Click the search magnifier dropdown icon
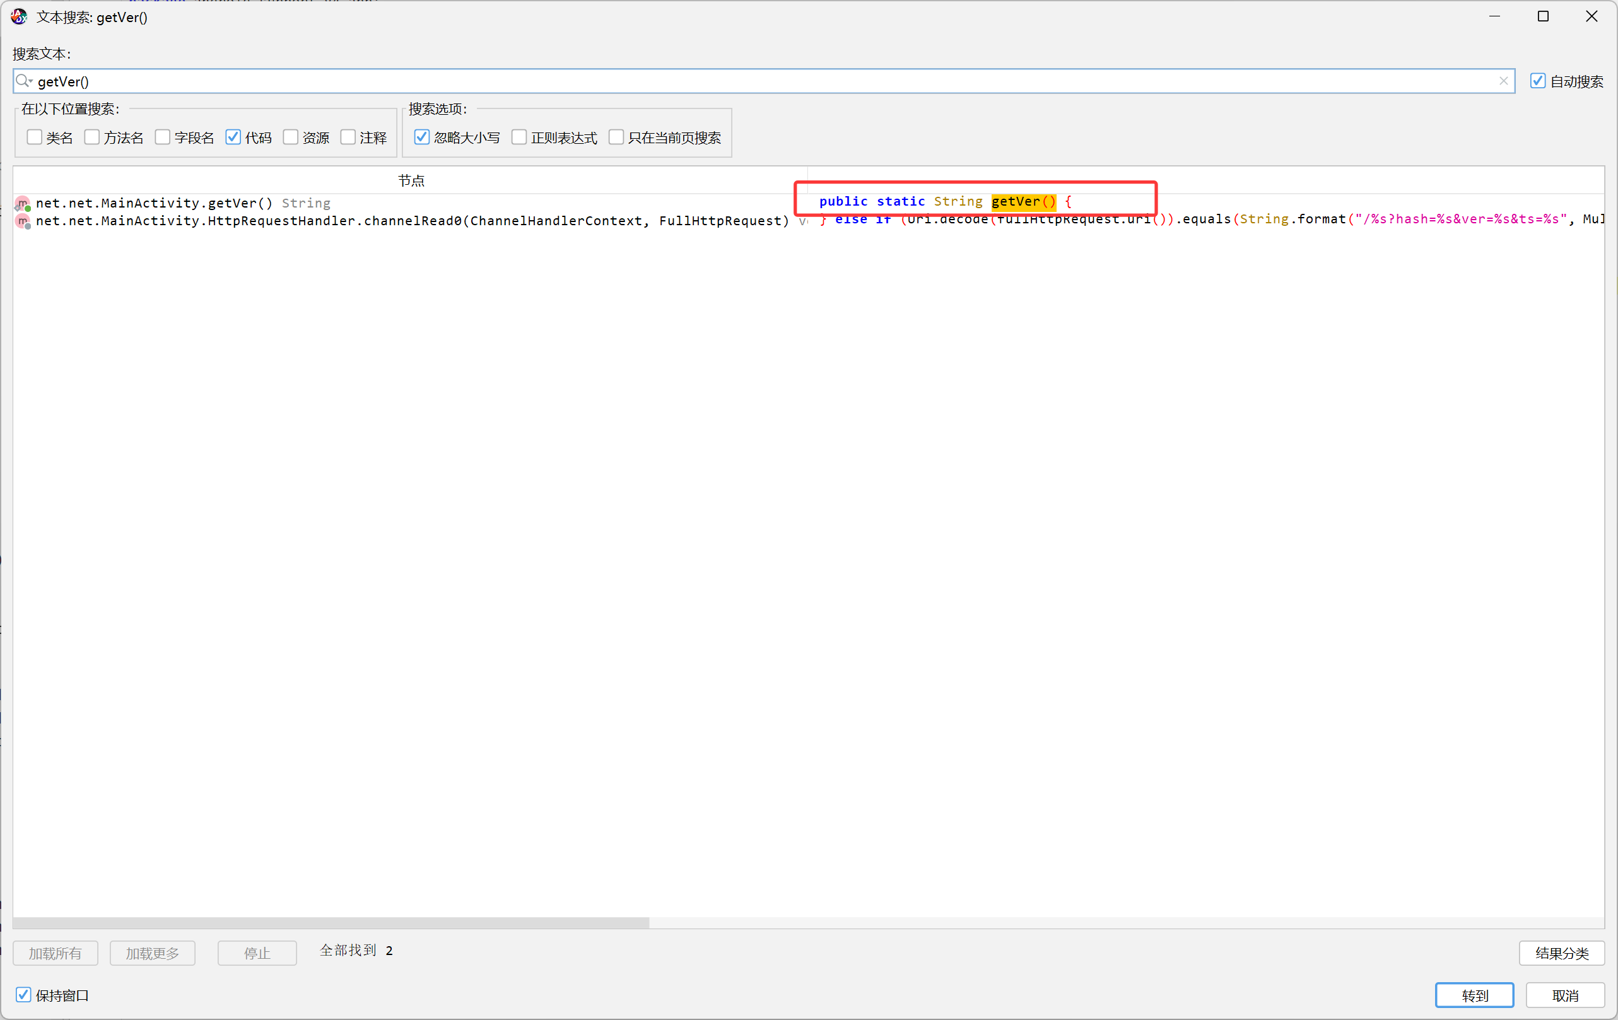Image resolution: width=1618 pixels, height=1020 pixels. tap(24, 81)
